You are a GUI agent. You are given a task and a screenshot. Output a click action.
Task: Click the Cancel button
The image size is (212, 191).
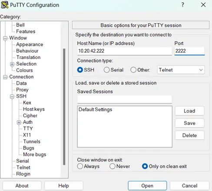[189, 186]
